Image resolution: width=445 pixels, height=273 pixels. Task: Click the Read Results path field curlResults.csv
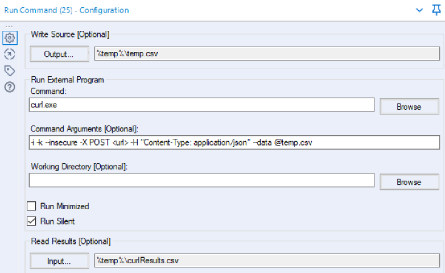coord(267,260)
